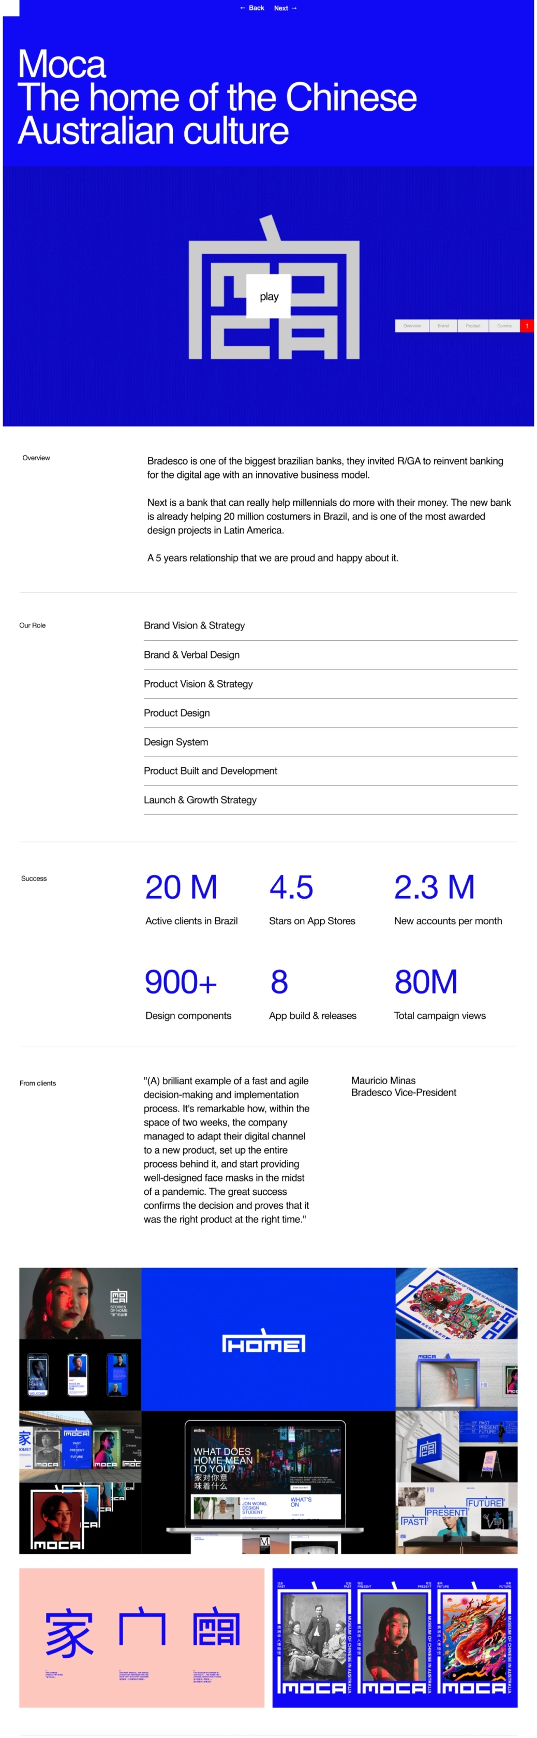
Task: Click the '2.3 M' new accounts stat
Action: [x=435, y=887]
